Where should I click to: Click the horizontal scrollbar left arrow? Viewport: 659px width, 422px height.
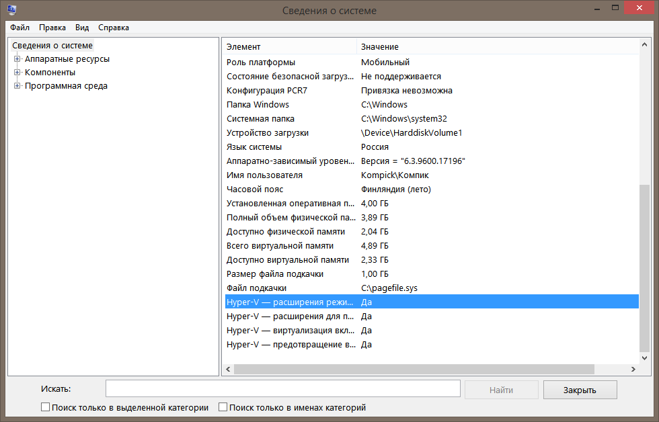click(228, 369)
